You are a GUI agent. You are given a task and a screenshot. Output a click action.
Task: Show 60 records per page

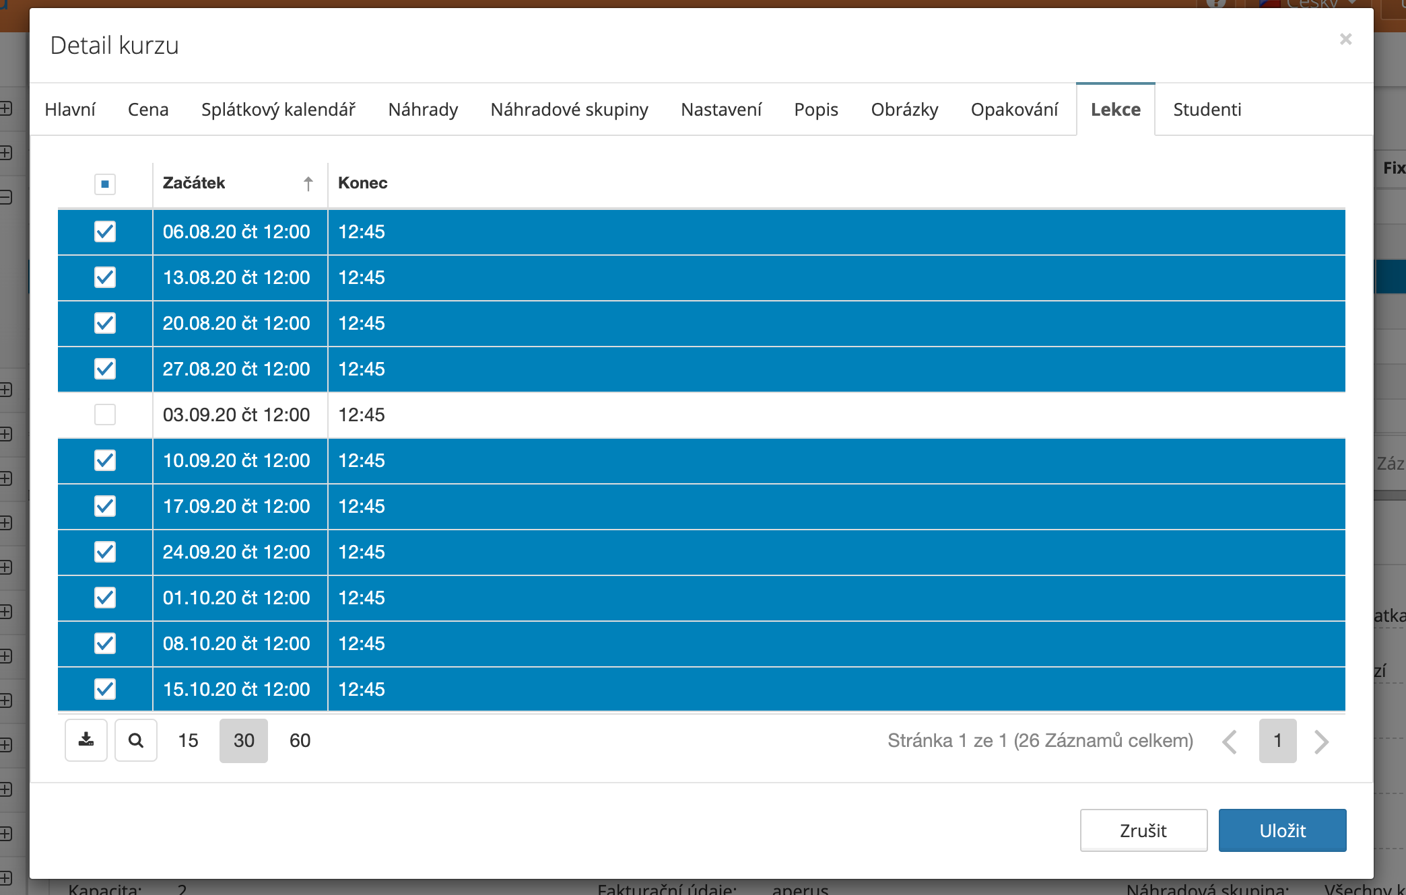click(x=300, y=740)
